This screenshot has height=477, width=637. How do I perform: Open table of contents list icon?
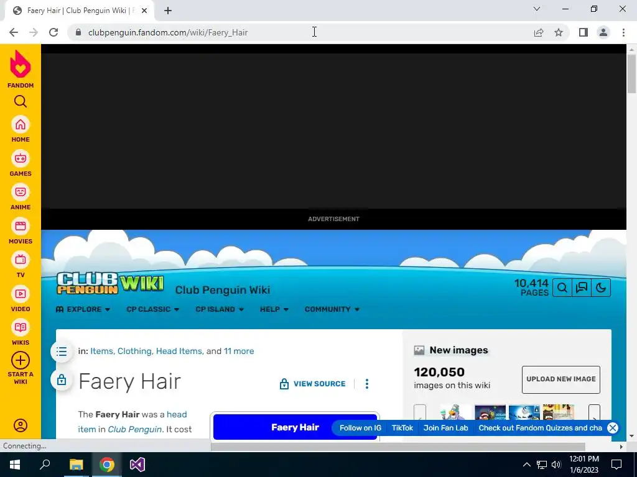click(62, 352)
